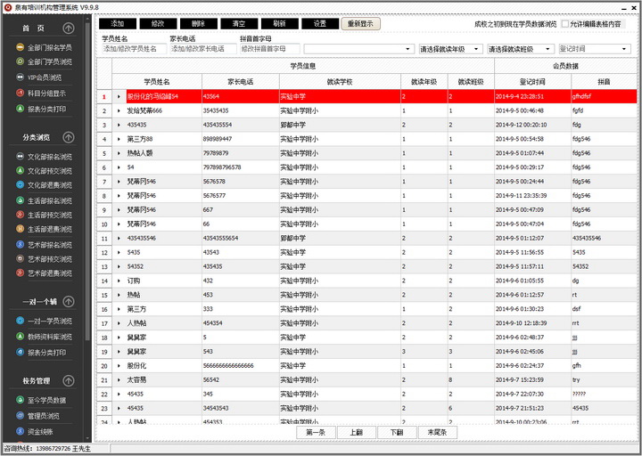Open the VIP会员浏览 icon in sidebar
The height and width of the screenshot is (456, 642).
pyautogui.click(x=20, y=77)
